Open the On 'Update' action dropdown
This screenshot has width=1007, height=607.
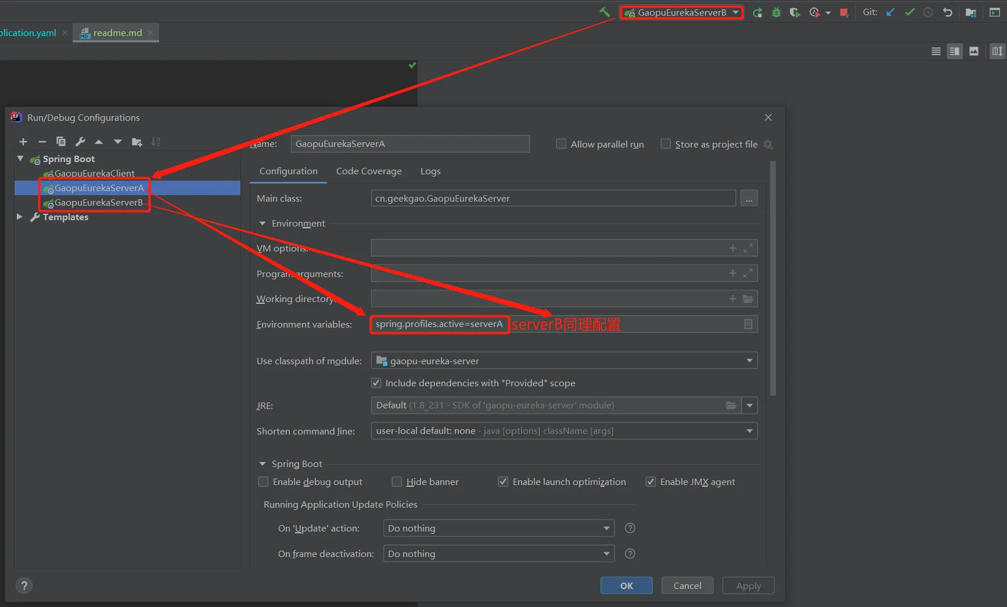[498, 528]
